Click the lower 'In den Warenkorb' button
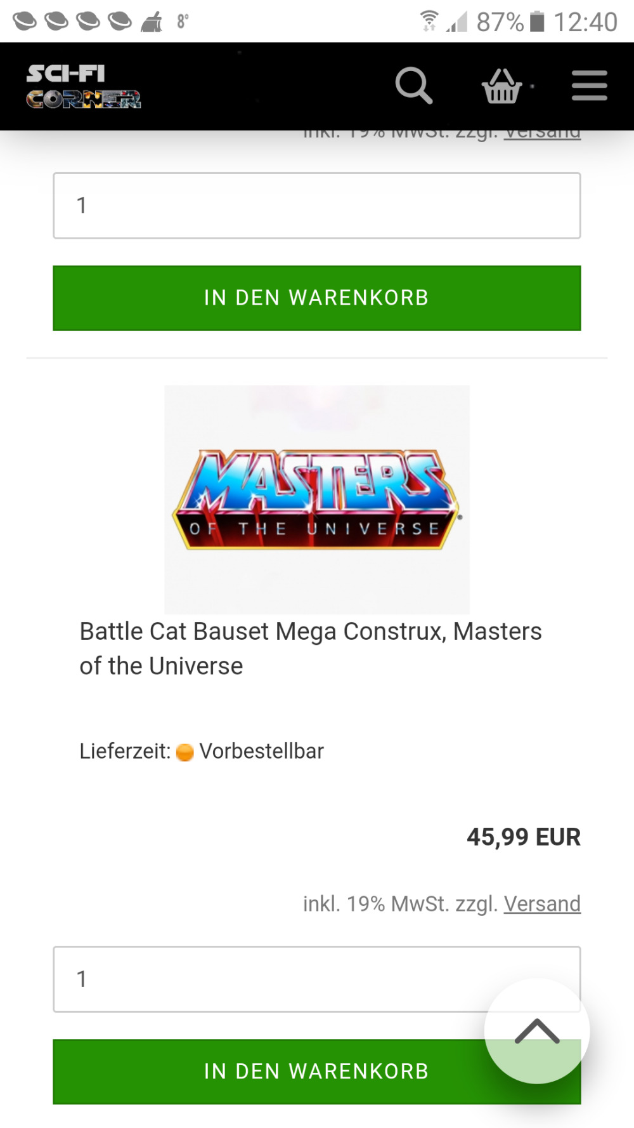This screenshot has height=1128, width=634. [x=317, y=1072]
